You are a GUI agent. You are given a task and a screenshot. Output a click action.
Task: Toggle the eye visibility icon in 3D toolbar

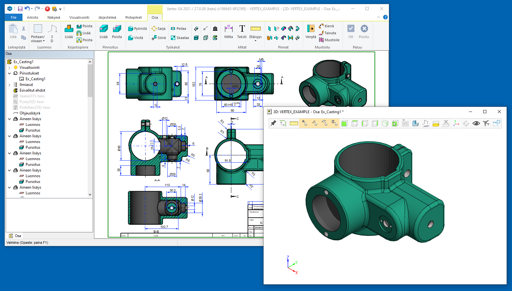click(476, 123)
